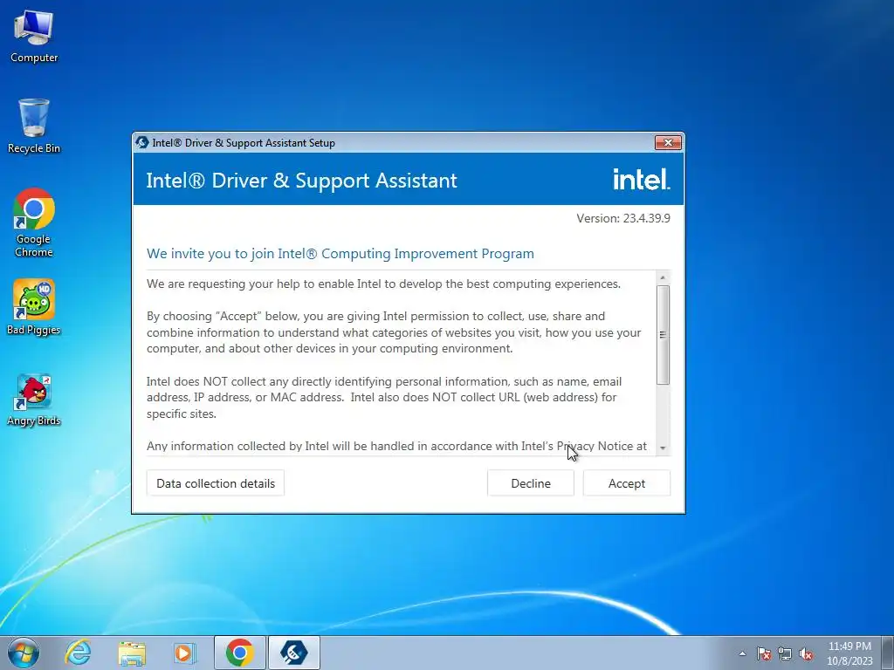Click the Computing Improvement Program heading
Image resolution: width=894 pixels, height=670 pixels.
coord(340,254)
